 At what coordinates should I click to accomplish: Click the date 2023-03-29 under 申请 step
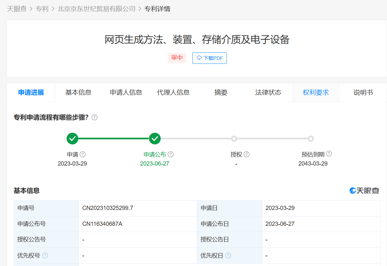click(x=72, y=164)
